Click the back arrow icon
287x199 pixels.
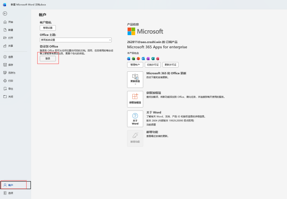click(x=5, y=14)
